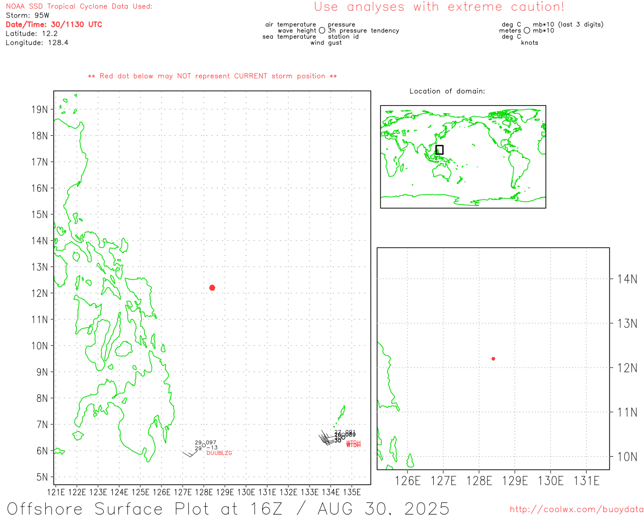Viewport: 644px width, 515px height.
Task: Click the 131E label under the inset map
Action: tap(587, 481)
